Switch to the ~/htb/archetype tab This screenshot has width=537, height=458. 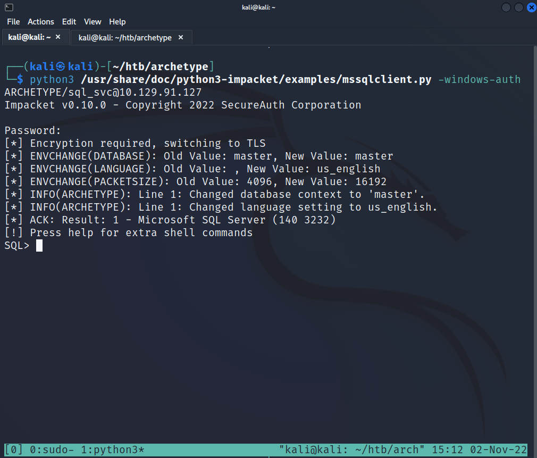coord(125,38)
